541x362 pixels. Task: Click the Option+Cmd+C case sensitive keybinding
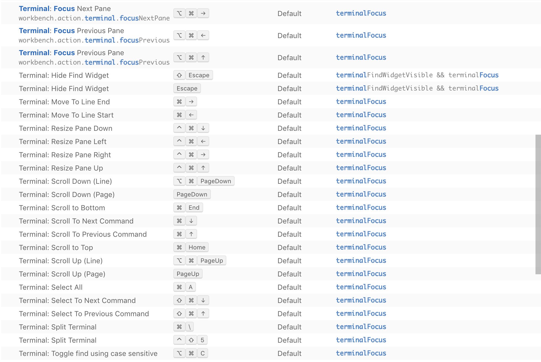pyautogui.click(x=190, y=353)
